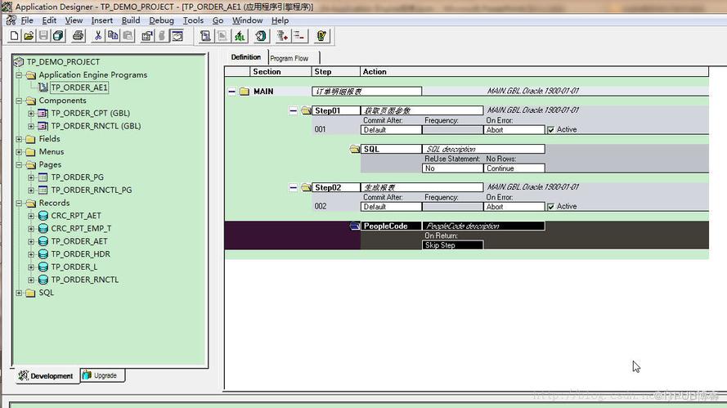Click the Cut scissors toolbar icon
Viewport: 727px width, 408px height.
[98, 36]
